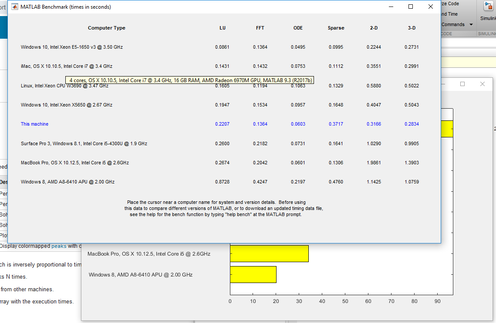Viewport: 496px width, 323px height.
Task: Select the blue 'This machine' entry
Action: coord(34,124)
